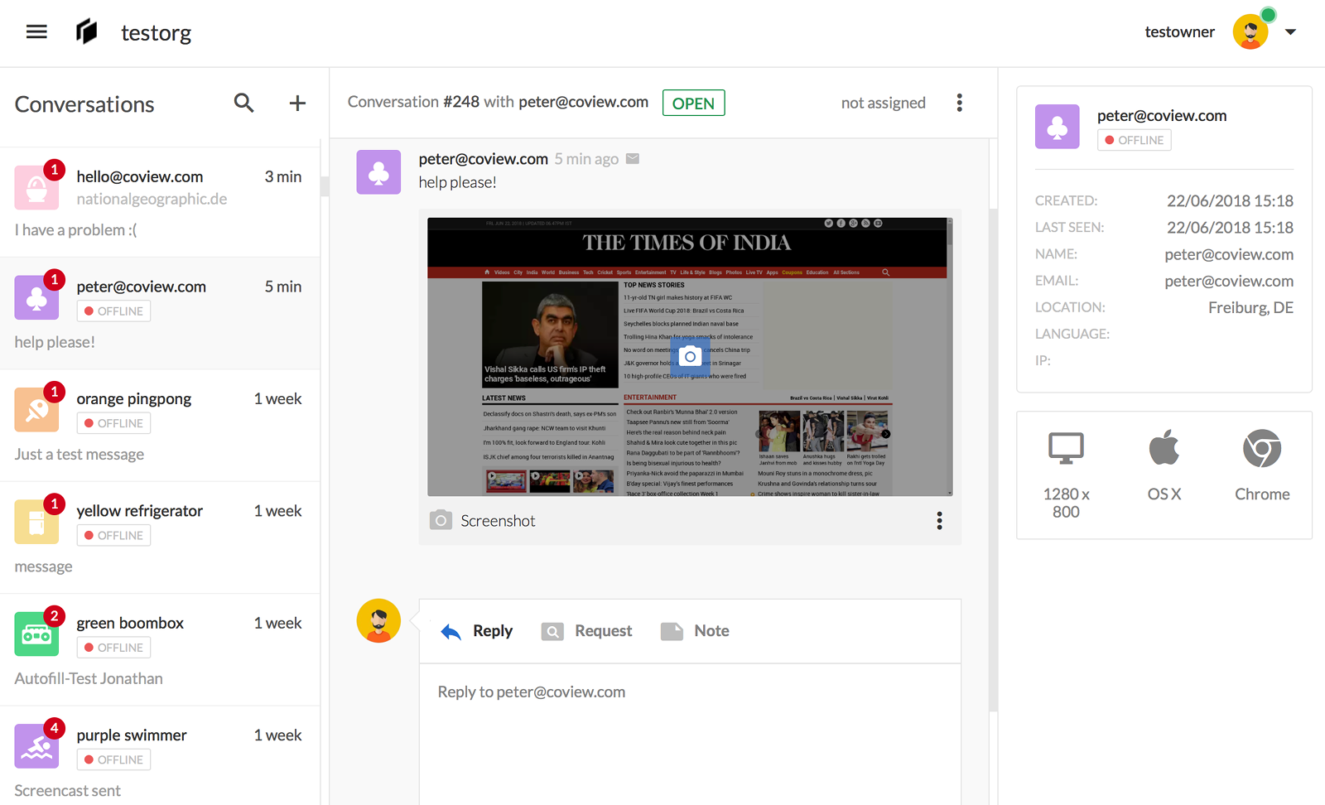Click the monitor screen resolution icon
Screen dimensions: 1325x805
(1066, 449)
